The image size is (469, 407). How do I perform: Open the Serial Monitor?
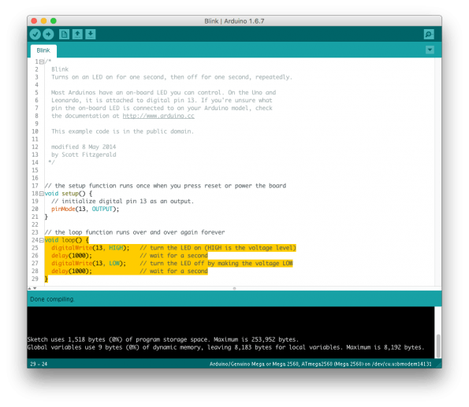(429, 35)
